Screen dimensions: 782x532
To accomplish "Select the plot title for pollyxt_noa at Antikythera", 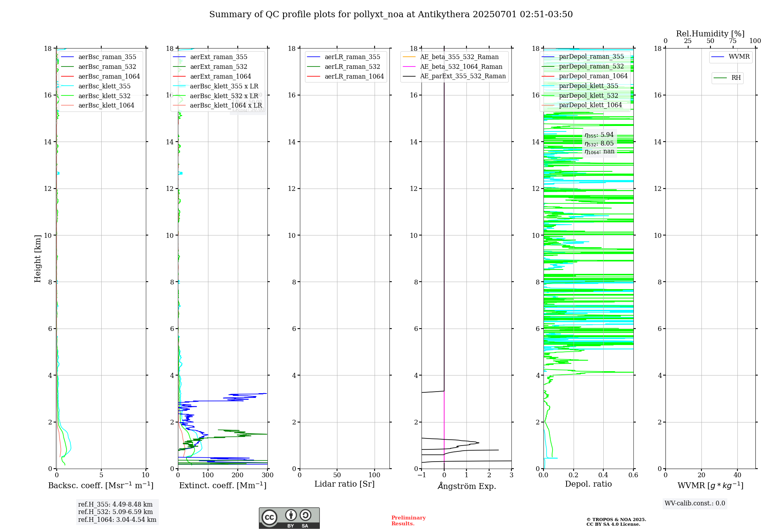I will tap(391, 14).
